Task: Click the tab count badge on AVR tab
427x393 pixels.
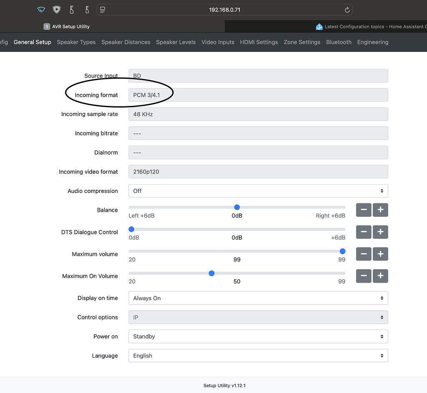Action: click(x=46, y=26)
